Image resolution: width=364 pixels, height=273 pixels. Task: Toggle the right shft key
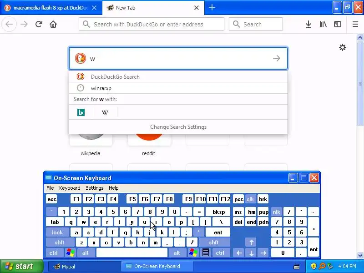[214, 243]
